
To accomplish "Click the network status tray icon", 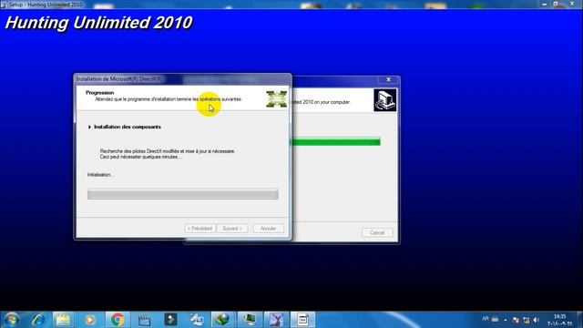I will [x=527, y=320].
